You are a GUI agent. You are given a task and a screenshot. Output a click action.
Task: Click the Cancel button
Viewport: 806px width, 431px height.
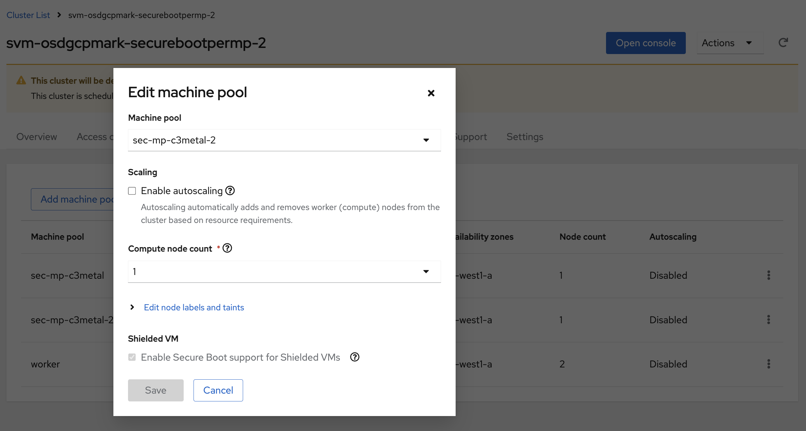coord(218,390)
